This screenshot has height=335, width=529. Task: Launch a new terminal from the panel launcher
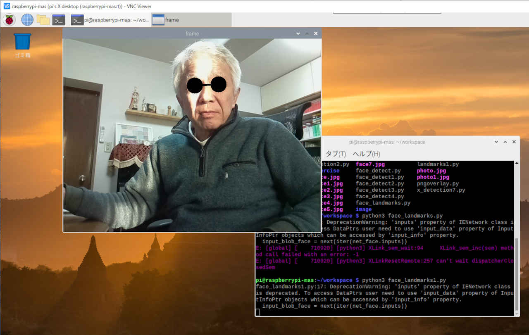click(x=59, y=19)
